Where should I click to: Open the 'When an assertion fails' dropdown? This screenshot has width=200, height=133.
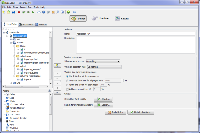[104, 67]
